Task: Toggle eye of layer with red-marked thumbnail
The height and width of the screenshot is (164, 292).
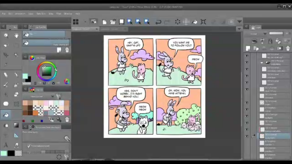Action: [x=247, y=129]
